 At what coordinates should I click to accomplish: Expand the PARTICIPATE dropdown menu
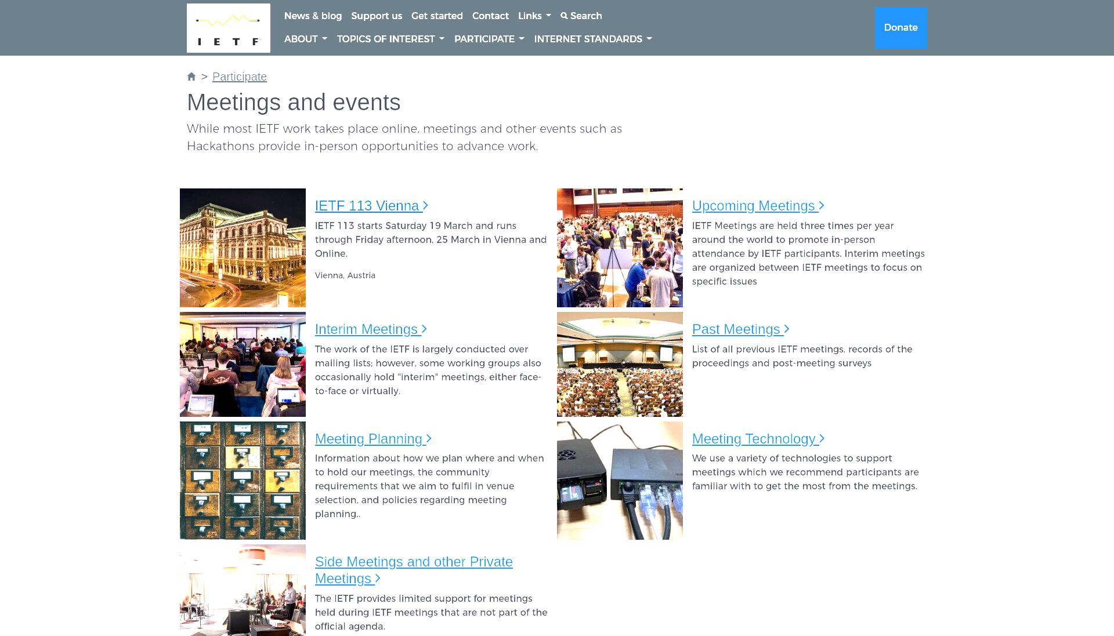489,39
